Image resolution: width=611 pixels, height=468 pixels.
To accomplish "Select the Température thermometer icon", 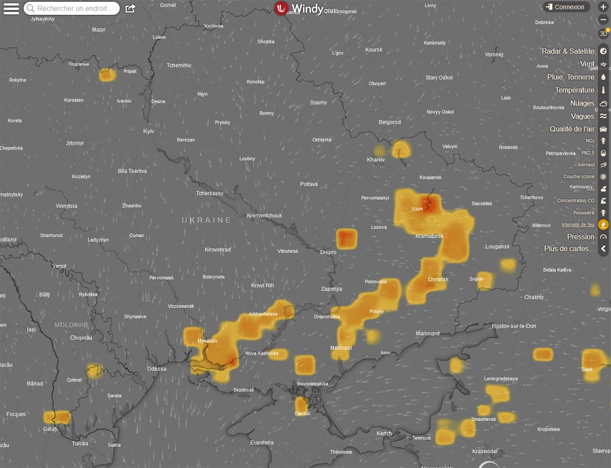I will [603, 91].
